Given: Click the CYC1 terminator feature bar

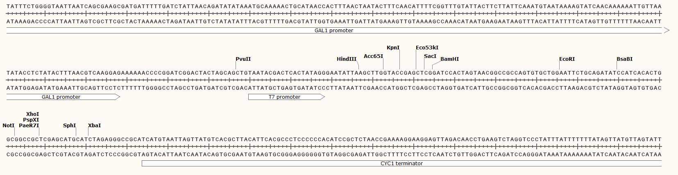Looking at the screenshot, I should (401, 164).
